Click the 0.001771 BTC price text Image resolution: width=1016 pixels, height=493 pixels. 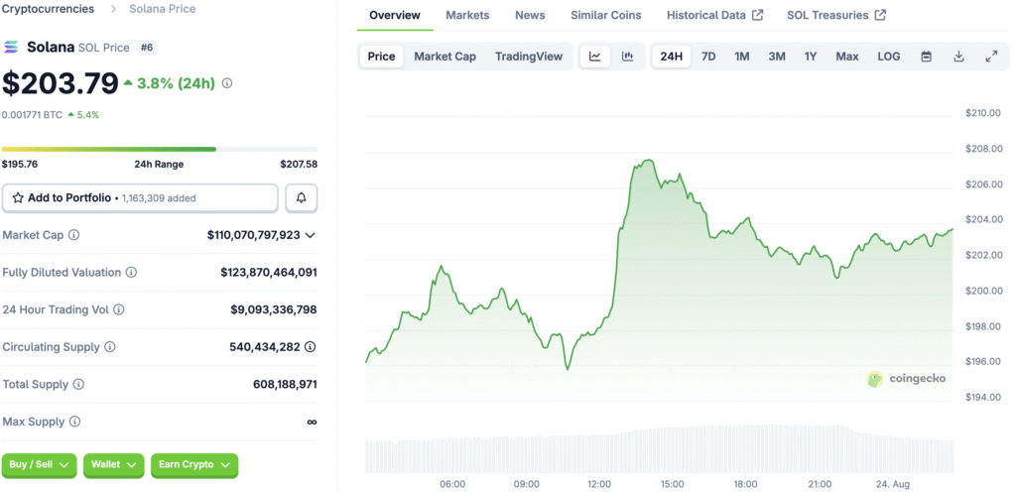(x=33, y=115)
